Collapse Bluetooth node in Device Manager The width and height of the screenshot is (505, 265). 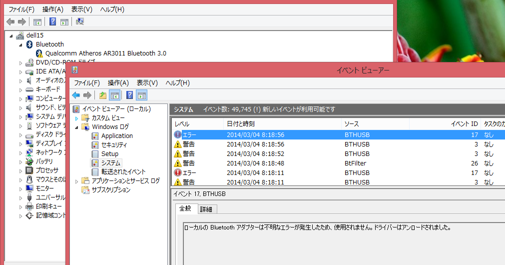(x=20, y=45)
